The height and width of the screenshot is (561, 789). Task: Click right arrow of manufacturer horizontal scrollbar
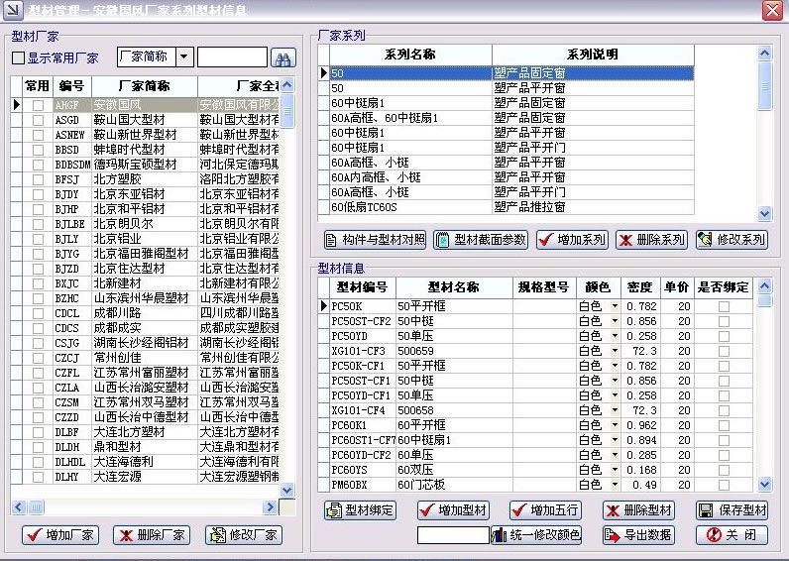(270, 506)
